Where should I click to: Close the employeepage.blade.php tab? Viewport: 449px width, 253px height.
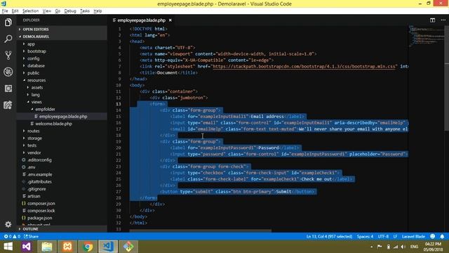170,20
